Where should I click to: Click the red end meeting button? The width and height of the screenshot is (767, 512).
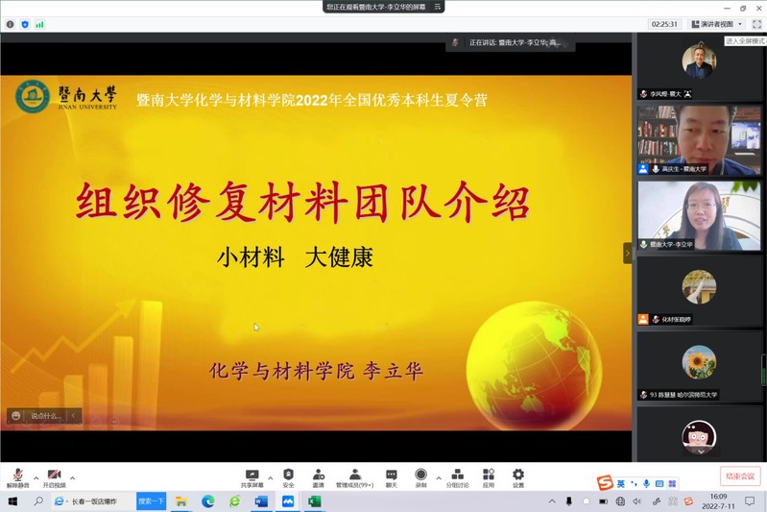tap(740, 476)
